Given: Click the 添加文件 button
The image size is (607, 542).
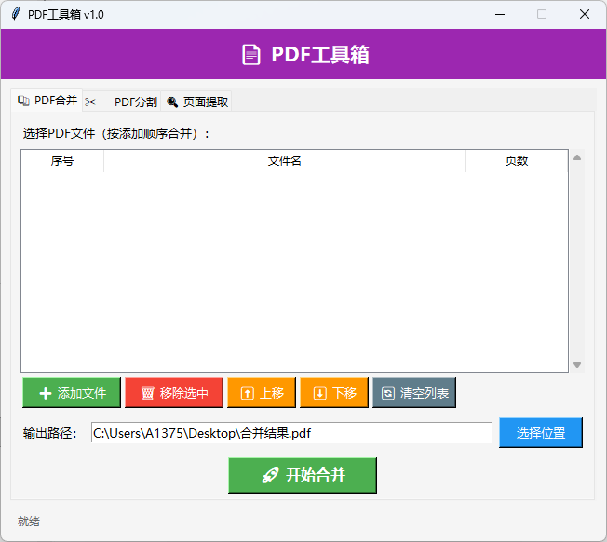Looking at the screenshot, I should (x=72, y=393).
